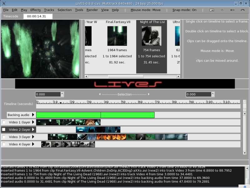
Task: Click the LiVES logo banner
Action: (x=125, y=84)
